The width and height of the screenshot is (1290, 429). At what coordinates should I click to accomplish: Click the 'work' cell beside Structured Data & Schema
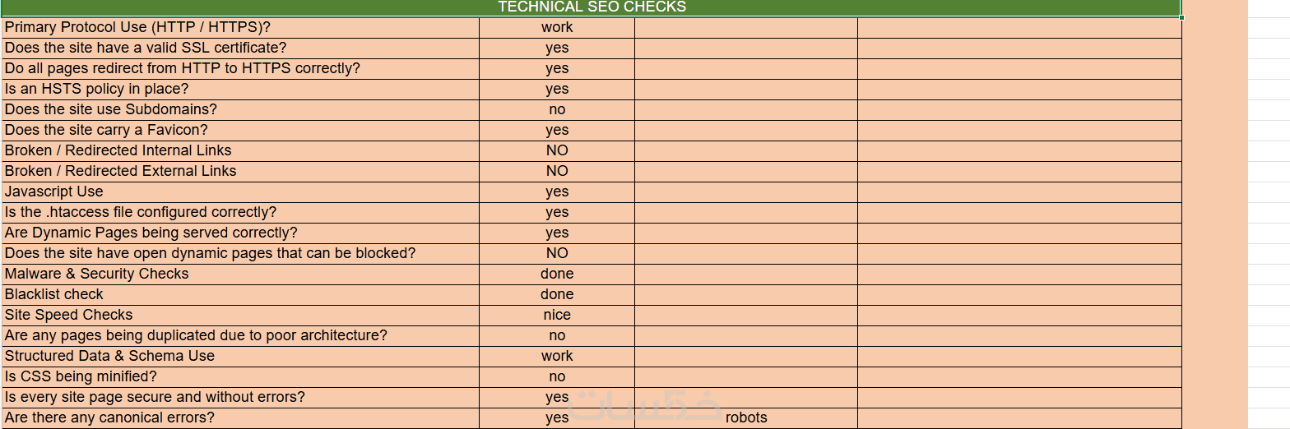tap(557, 356)
